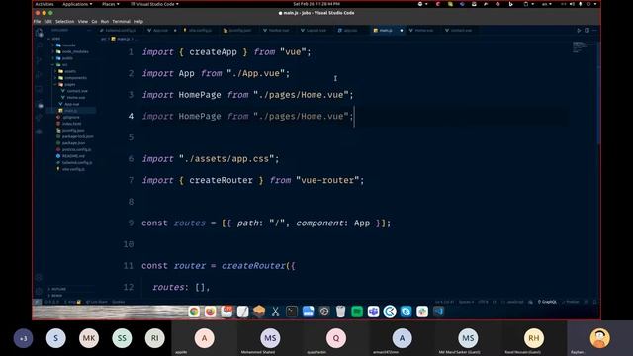This screenshot has width=633, height=356.
Task: Click the Bing icon in top system tray
Action: point(510,4)
